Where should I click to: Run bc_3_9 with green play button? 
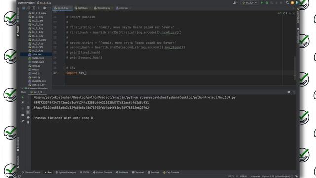pyautogui.click(x=262, y=3)
